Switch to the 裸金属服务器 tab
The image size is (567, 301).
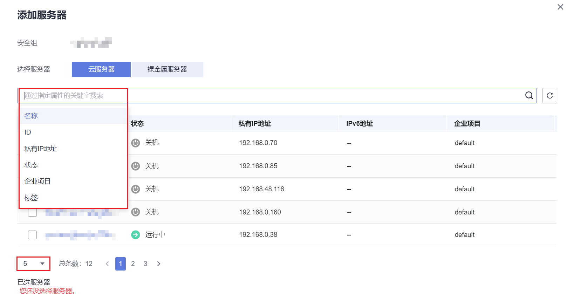point(167,69)
